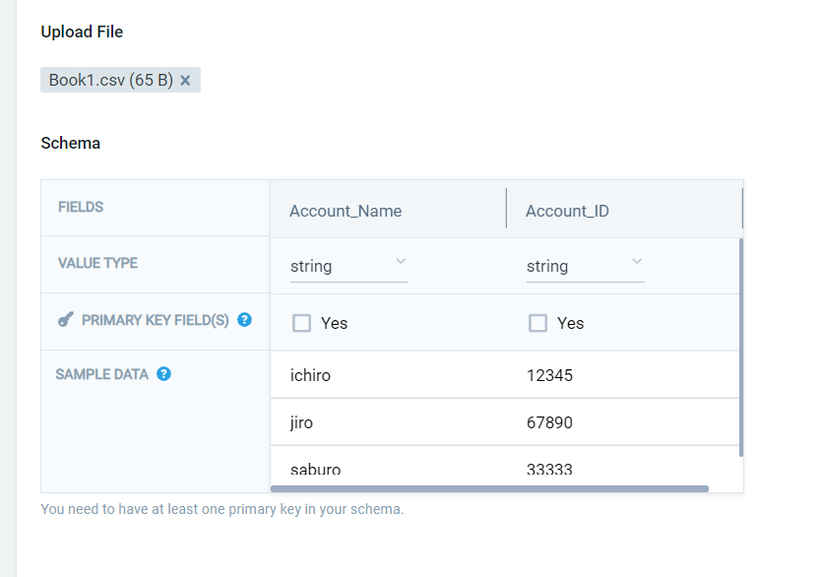Mark Account_ID as primary key
This screenshot has height=577, width=821.
(537, 323)
